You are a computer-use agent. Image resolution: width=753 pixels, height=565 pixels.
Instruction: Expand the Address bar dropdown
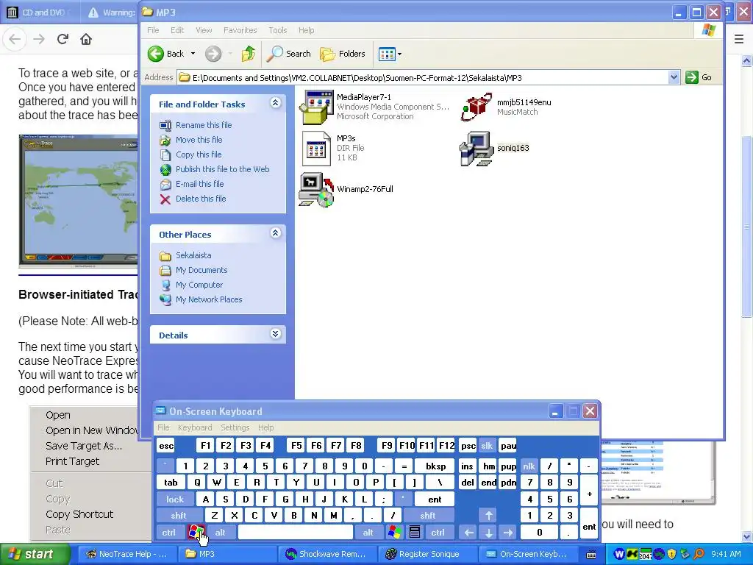tap(674, 77)
